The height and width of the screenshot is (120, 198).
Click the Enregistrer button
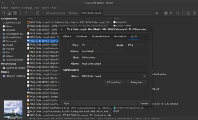[137, 82]
